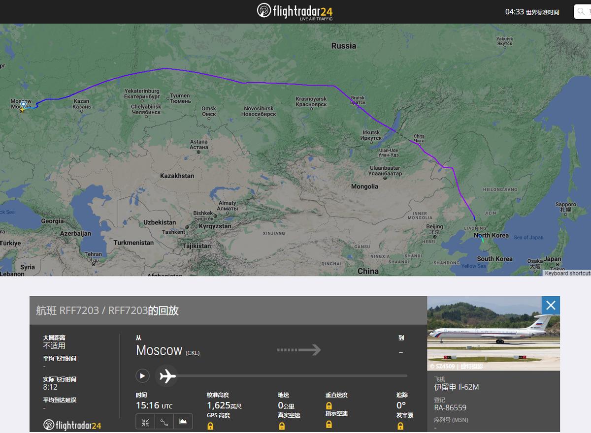Click the Flightradar24 logo in playback panel
The width and height of the screenshot is (591, 433).
click(x=72, y=425)
